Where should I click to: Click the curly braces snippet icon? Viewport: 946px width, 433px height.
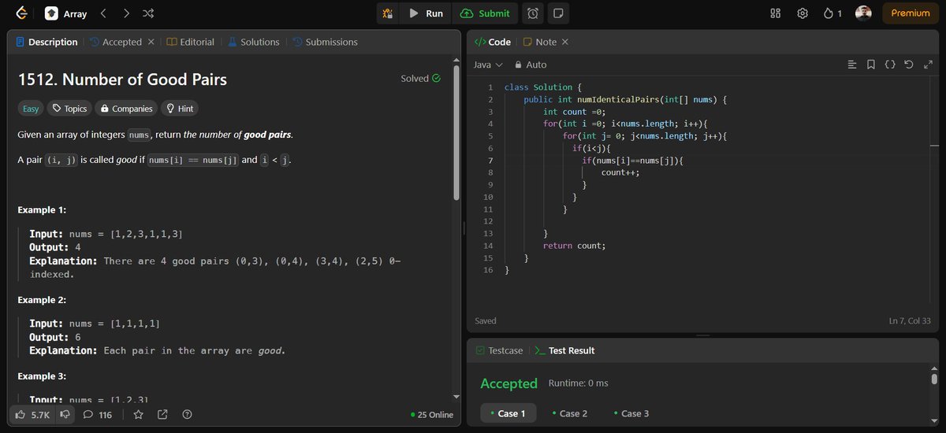click(x=889, y=65)
